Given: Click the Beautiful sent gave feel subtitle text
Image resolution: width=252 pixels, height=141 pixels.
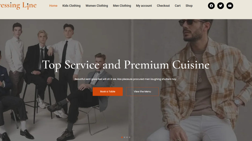Looking at the screenshot, I should [125, 79].
